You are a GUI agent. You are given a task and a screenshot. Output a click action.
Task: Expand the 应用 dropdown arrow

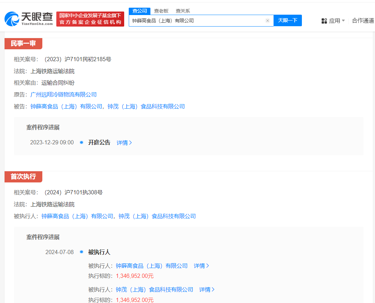pos(344,21)
